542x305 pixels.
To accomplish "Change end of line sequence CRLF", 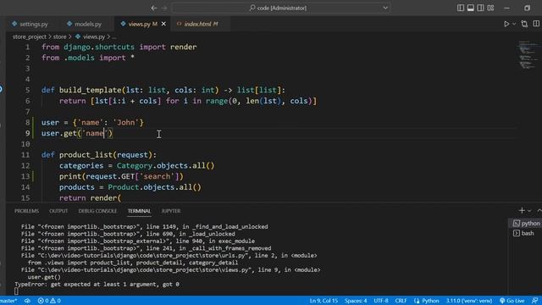I will (401, 301).
